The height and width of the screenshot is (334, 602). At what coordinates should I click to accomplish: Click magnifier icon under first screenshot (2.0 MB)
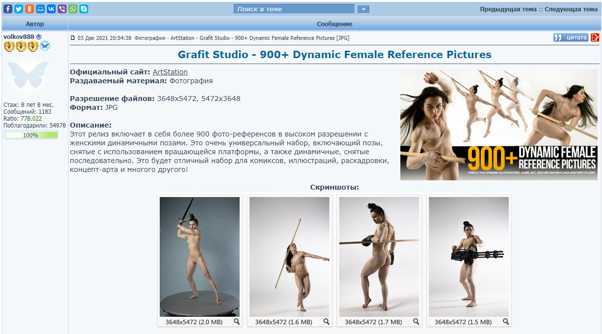coord(237,322)
